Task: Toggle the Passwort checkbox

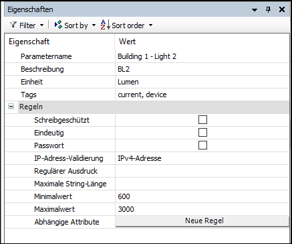Action: [x=202, y=145]
